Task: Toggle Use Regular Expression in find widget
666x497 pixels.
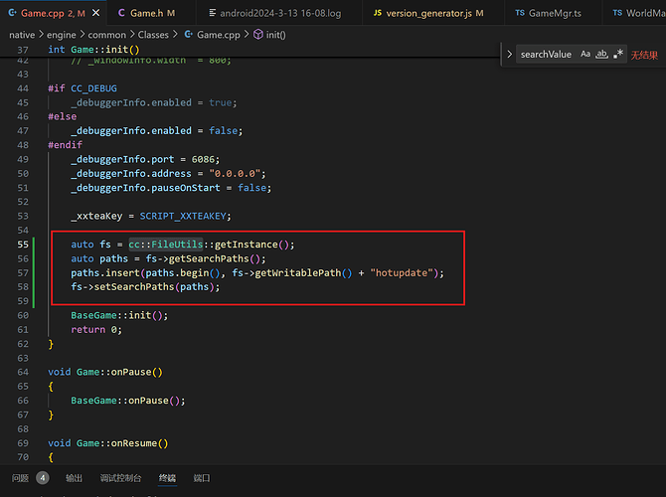Action: [x=618, y=54]
